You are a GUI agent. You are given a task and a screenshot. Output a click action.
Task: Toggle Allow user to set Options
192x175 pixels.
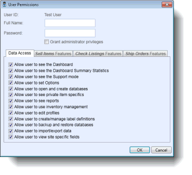pyautogui.click(x=10, y=83)
